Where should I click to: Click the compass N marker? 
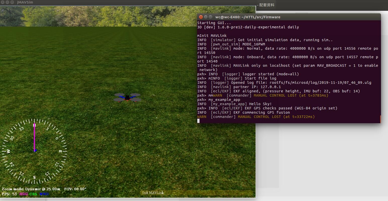(x=34, y=125)
